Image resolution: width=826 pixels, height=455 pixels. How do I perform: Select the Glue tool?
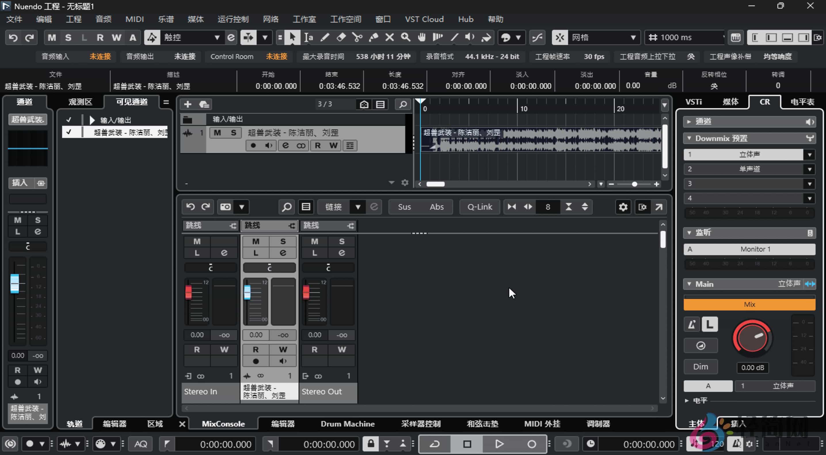[373, 37]
